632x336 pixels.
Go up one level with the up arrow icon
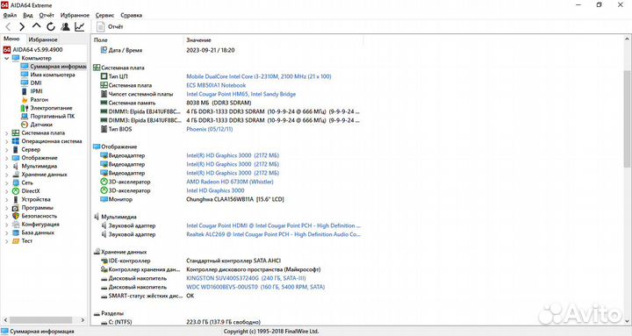click(36, 26)
